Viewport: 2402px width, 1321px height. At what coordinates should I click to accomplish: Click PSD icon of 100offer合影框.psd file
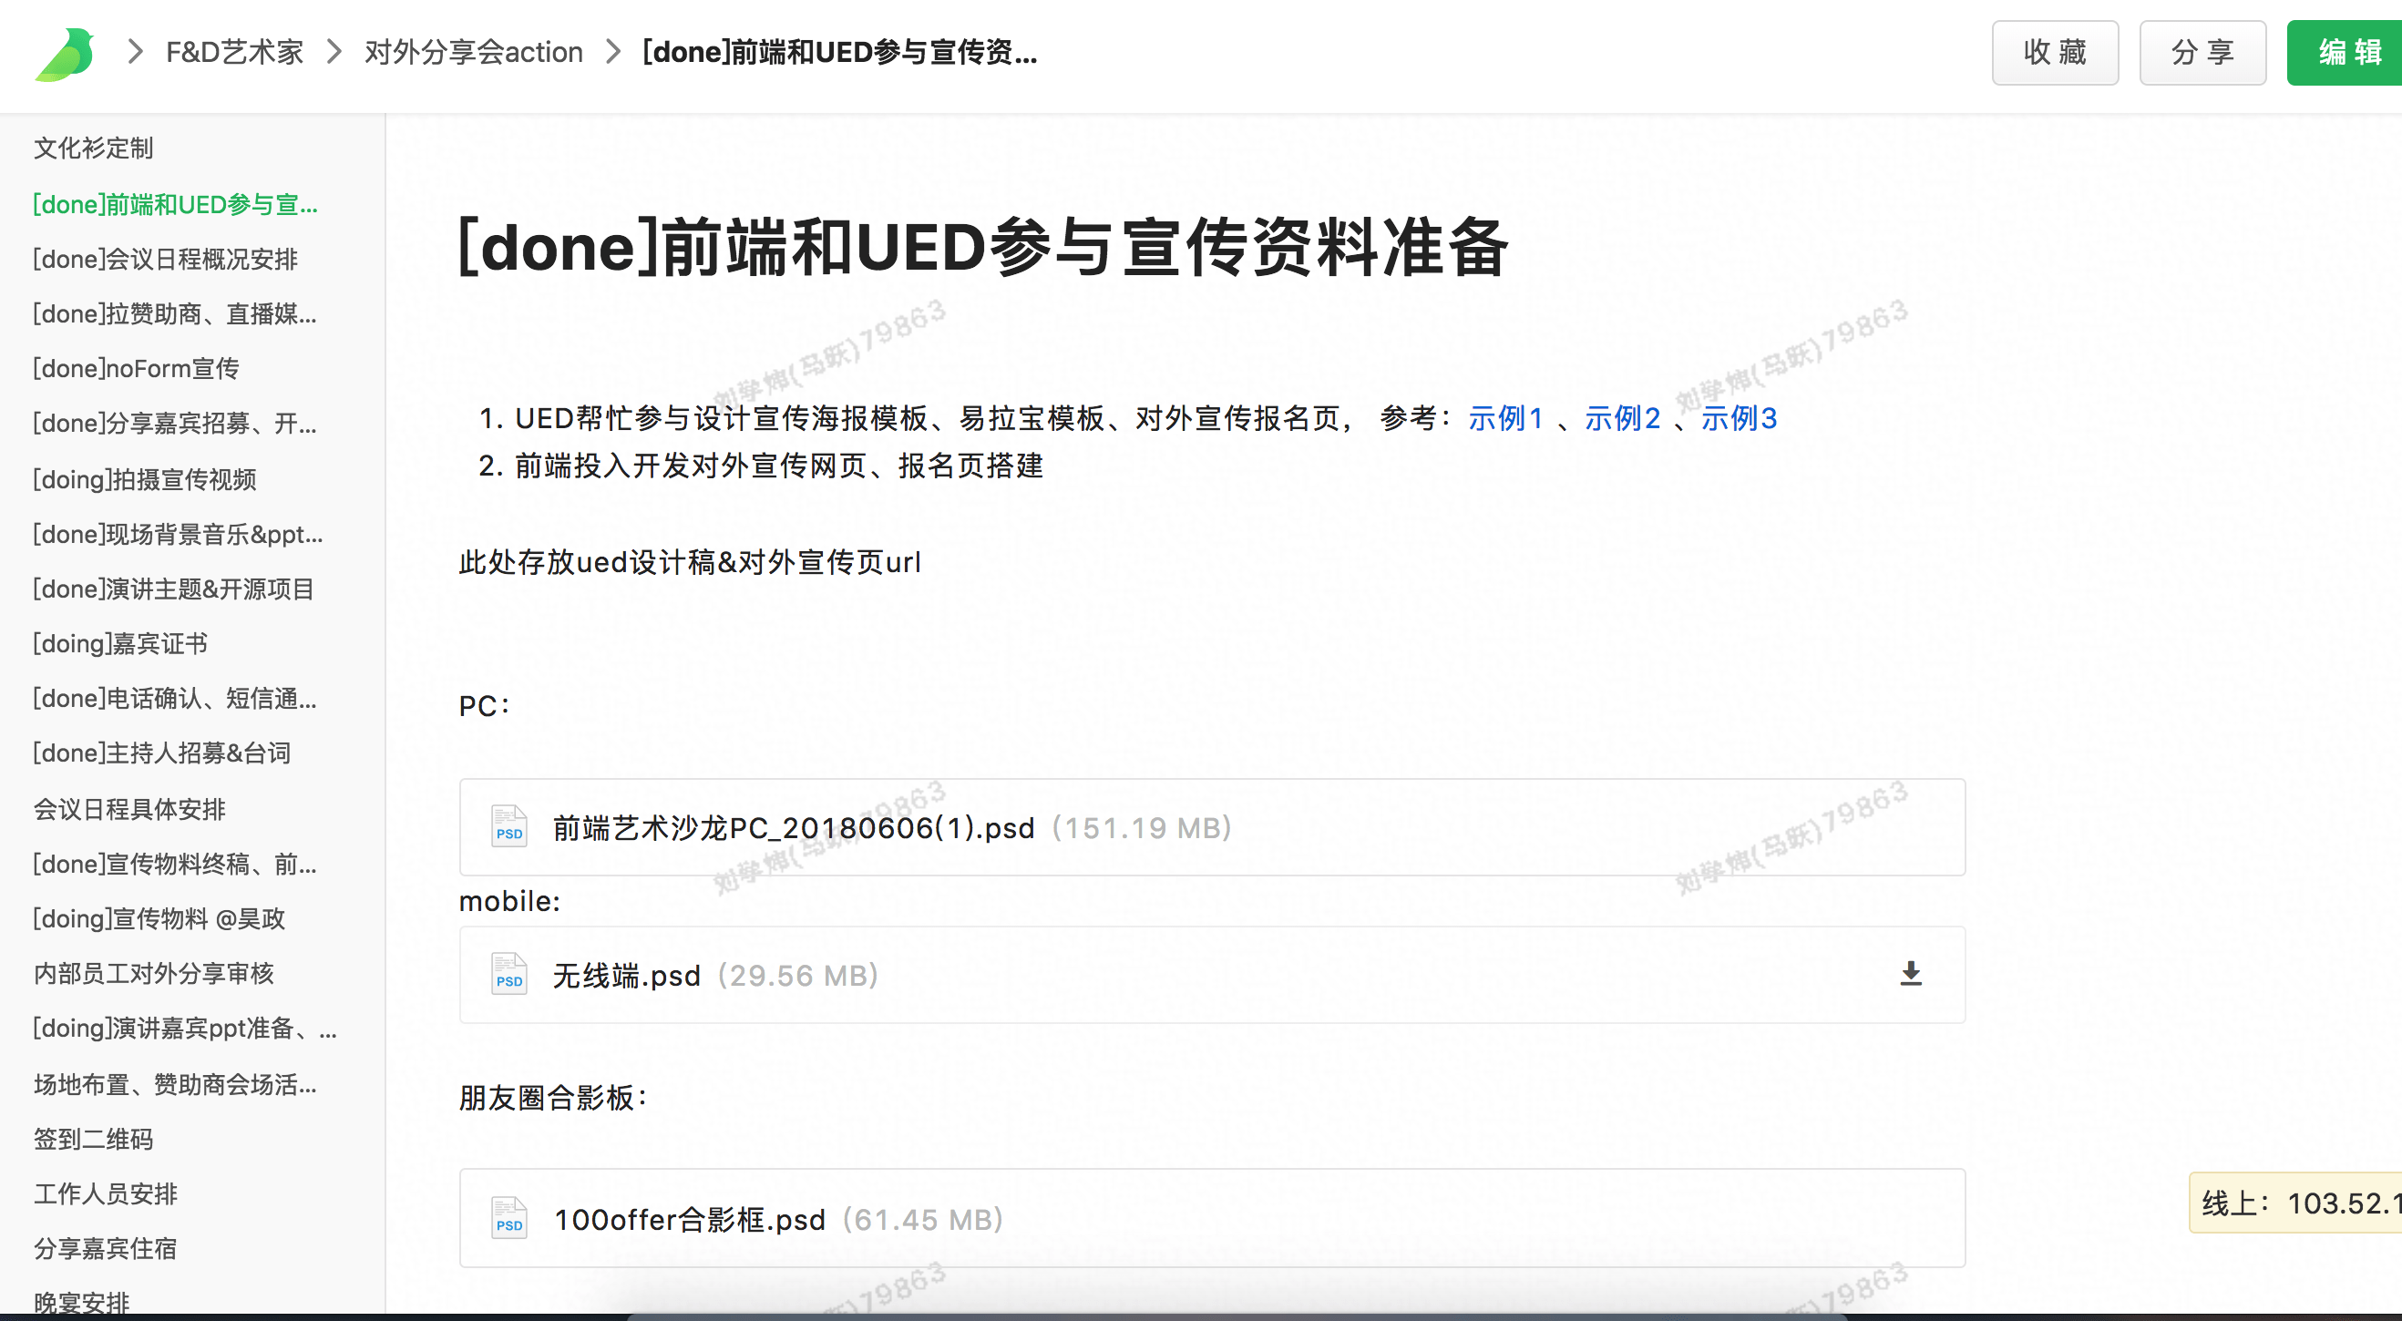[x=509, y=1217]
